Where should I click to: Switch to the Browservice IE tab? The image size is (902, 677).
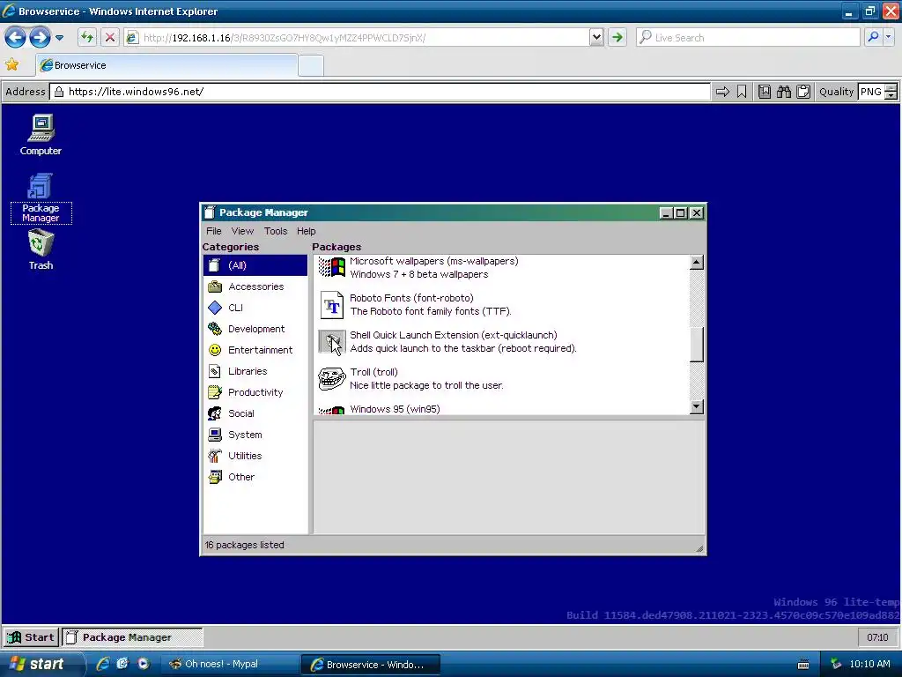pyautogui.click(x=166, y=65)
